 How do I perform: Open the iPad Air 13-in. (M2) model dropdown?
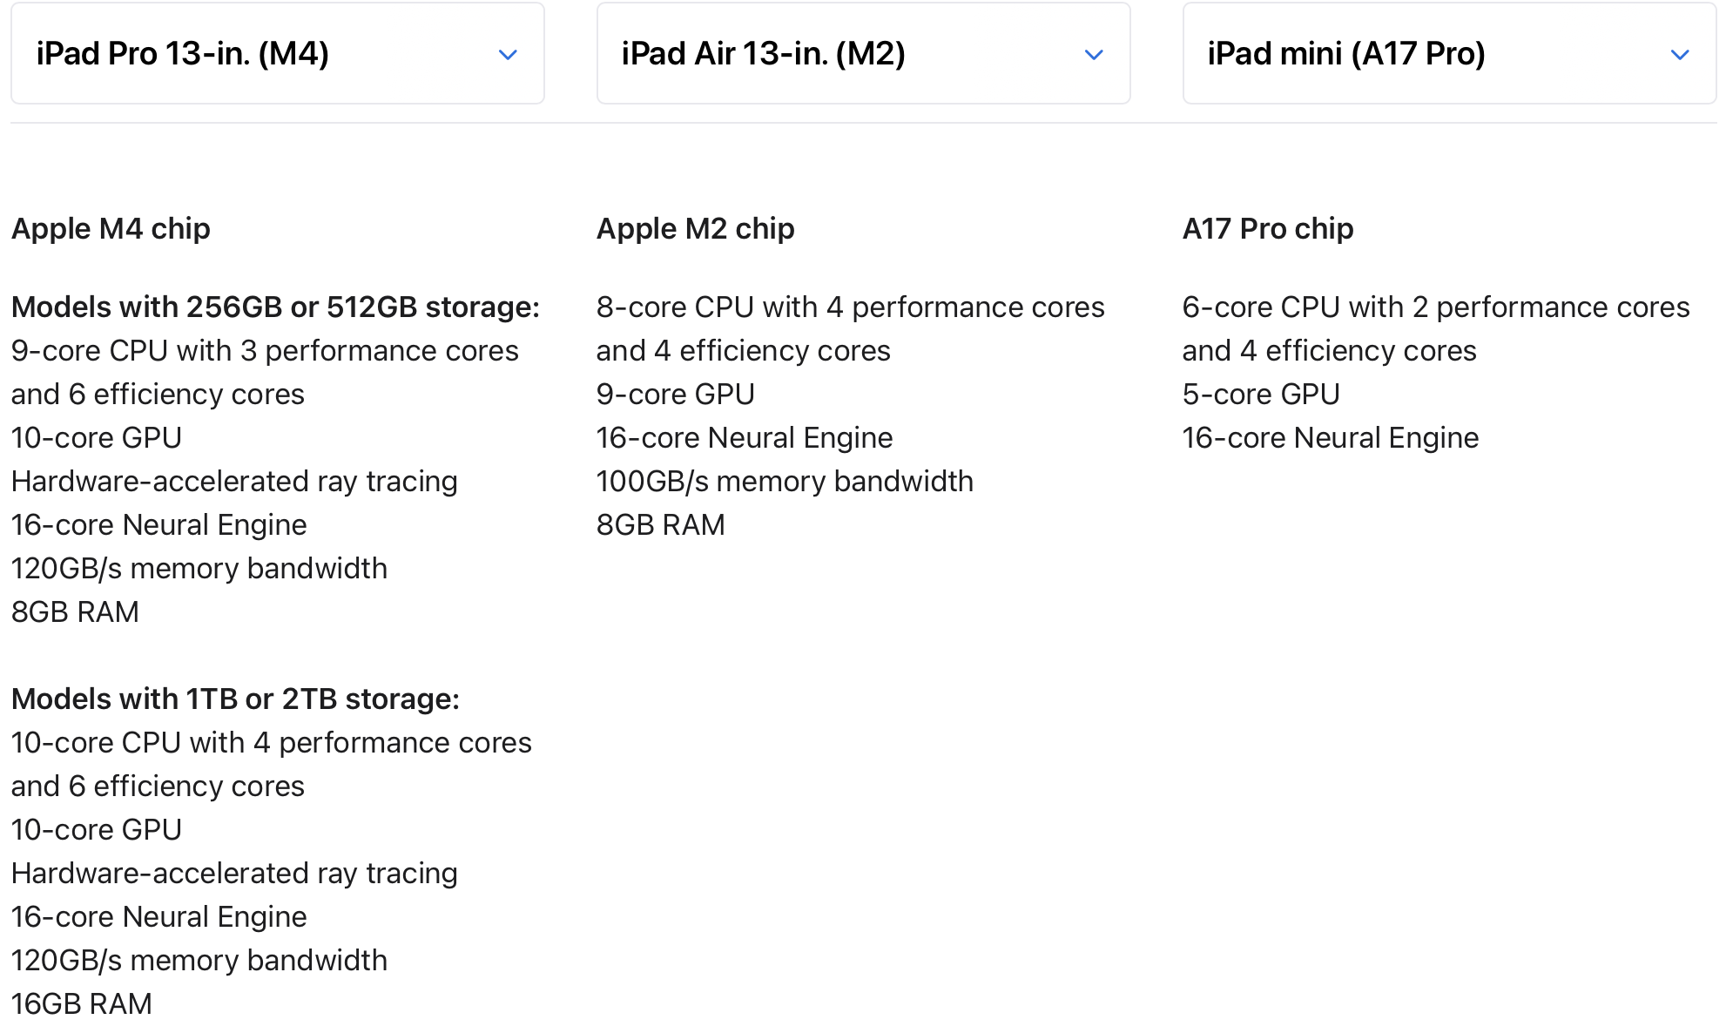tap(862, 54)
